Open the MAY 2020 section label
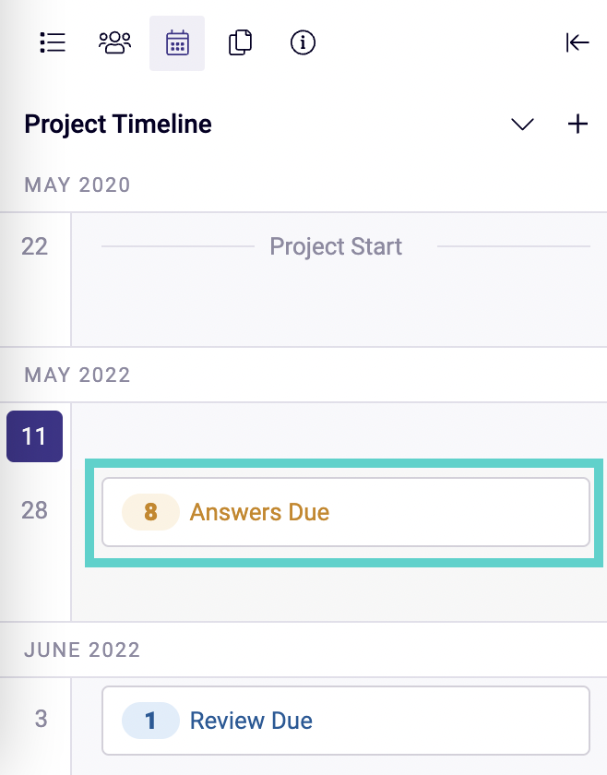This screenshot has width=607, height=775. 77,185
